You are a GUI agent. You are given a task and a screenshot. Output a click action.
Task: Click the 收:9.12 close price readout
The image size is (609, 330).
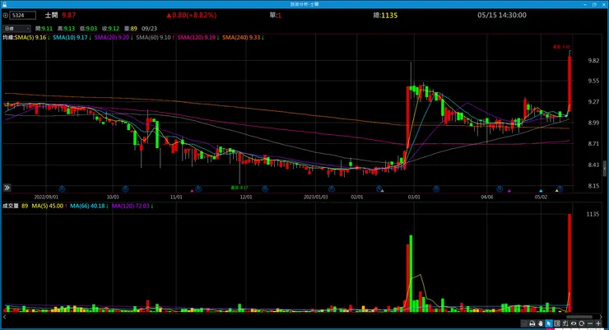(x=111, y=28)
